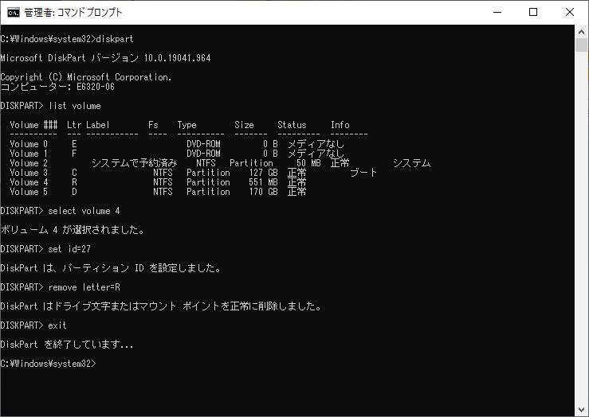Click the 'Fs' column header
Image resolution: width=589 pixels, height=417 pixels.
[153, 125]
